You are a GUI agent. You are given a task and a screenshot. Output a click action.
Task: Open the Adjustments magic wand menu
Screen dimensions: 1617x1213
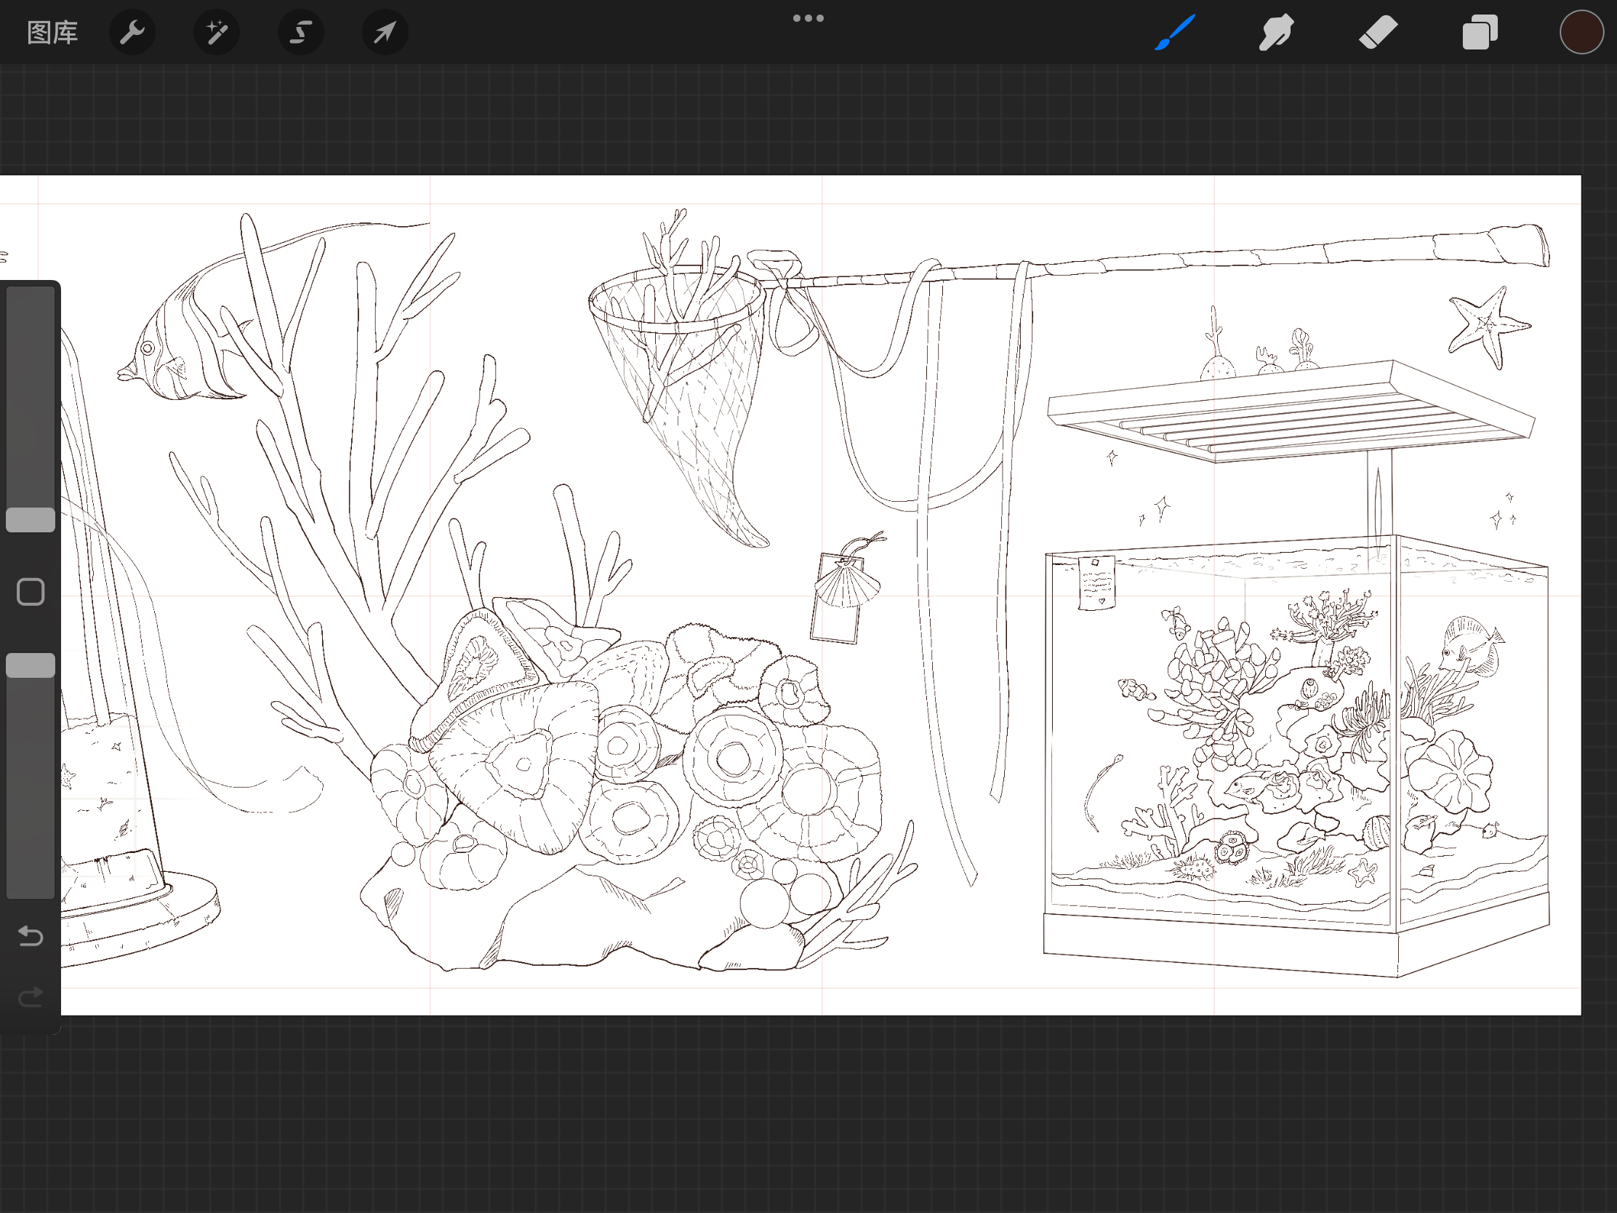pos(217,33)
